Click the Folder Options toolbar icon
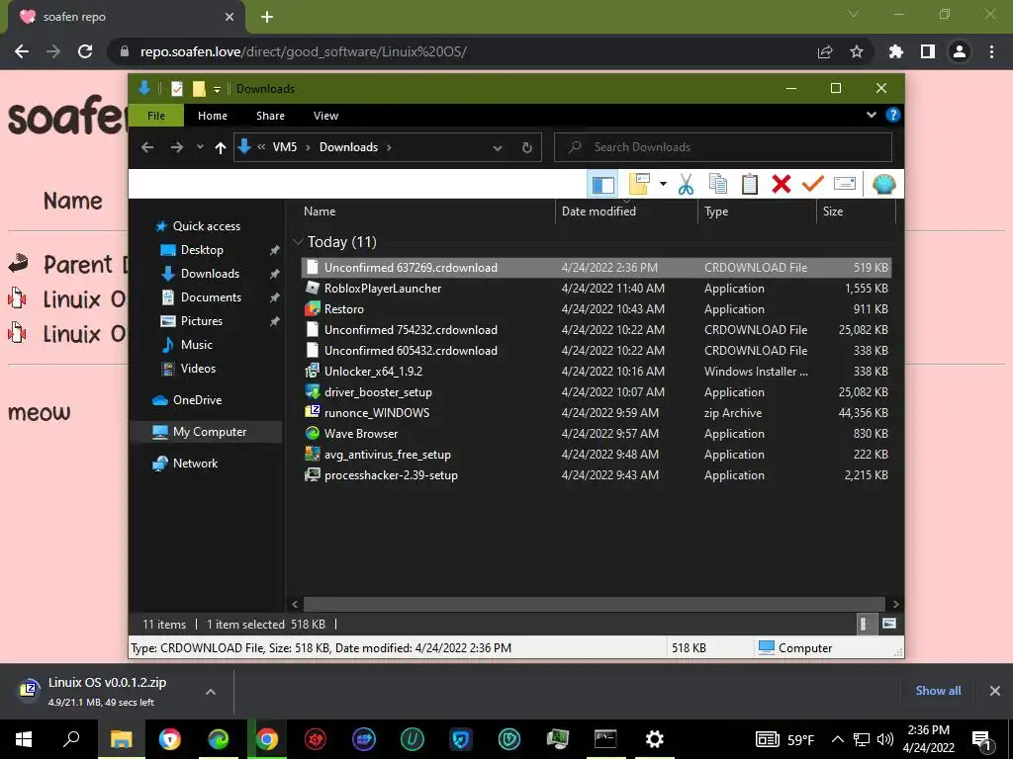The image size is (1013, 759). tap(639, 185)
